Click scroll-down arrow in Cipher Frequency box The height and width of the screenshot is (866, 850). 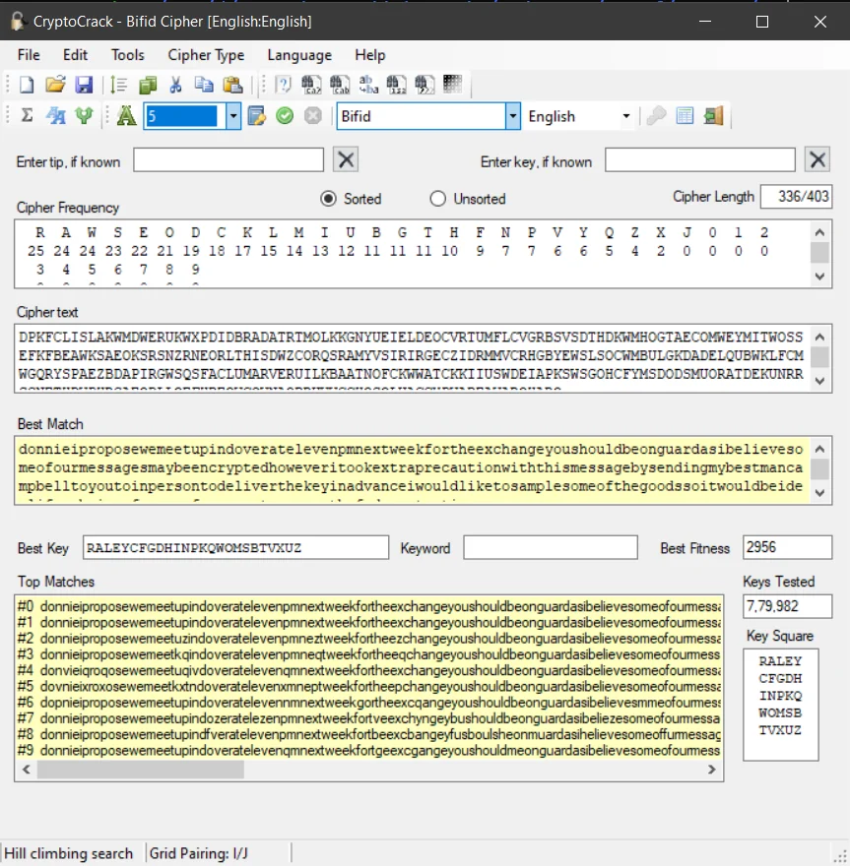tap(820, 277)
